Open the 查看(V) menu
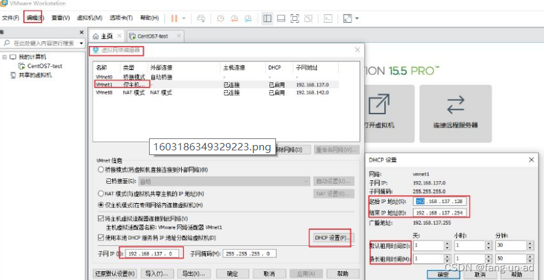 click(61, 18)
